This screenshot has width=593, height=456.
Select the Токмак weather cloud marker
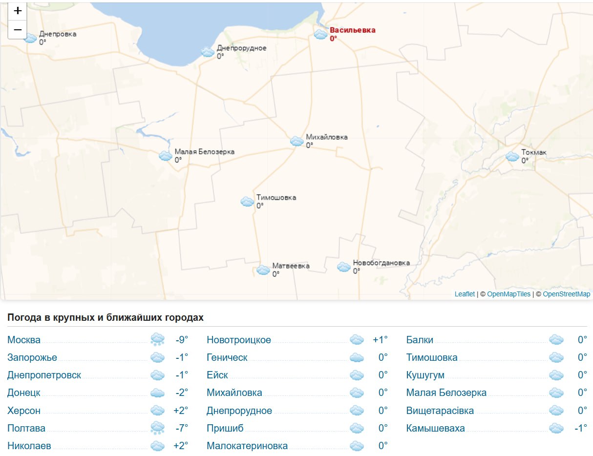[x=512, y=156]
